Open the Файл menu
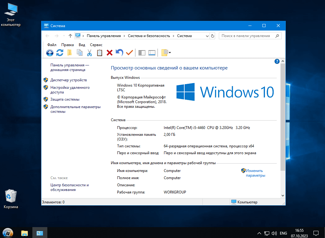 click(x=52, y=45)
